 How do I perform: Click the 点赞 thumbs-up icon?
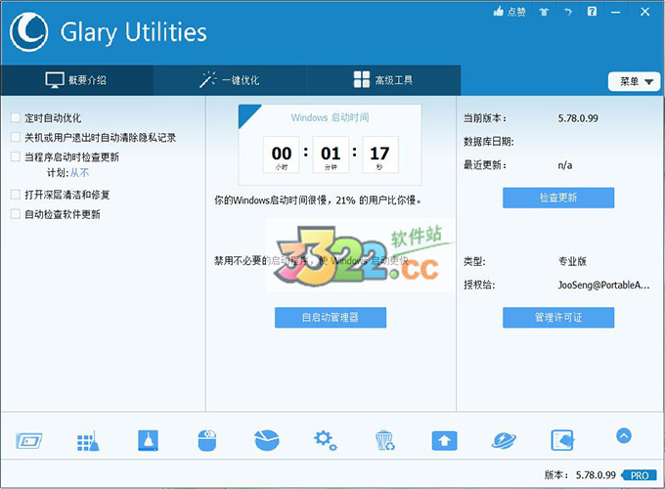click(x=499, y=12)
